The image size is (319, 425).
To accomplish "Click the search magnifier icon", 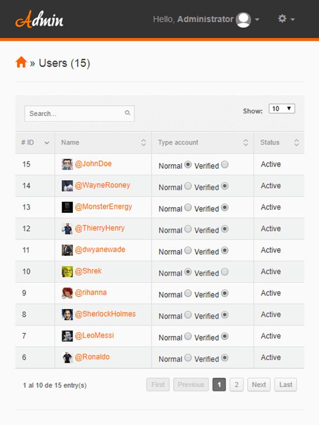I will coord(127,113).
